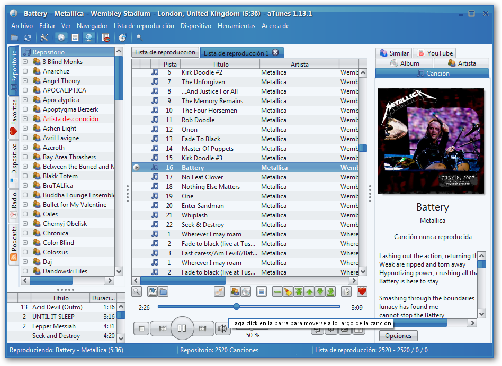This screenshot has width=502, height=366.
Task: Pause the currently playing song
Action: tap(182, 328)
